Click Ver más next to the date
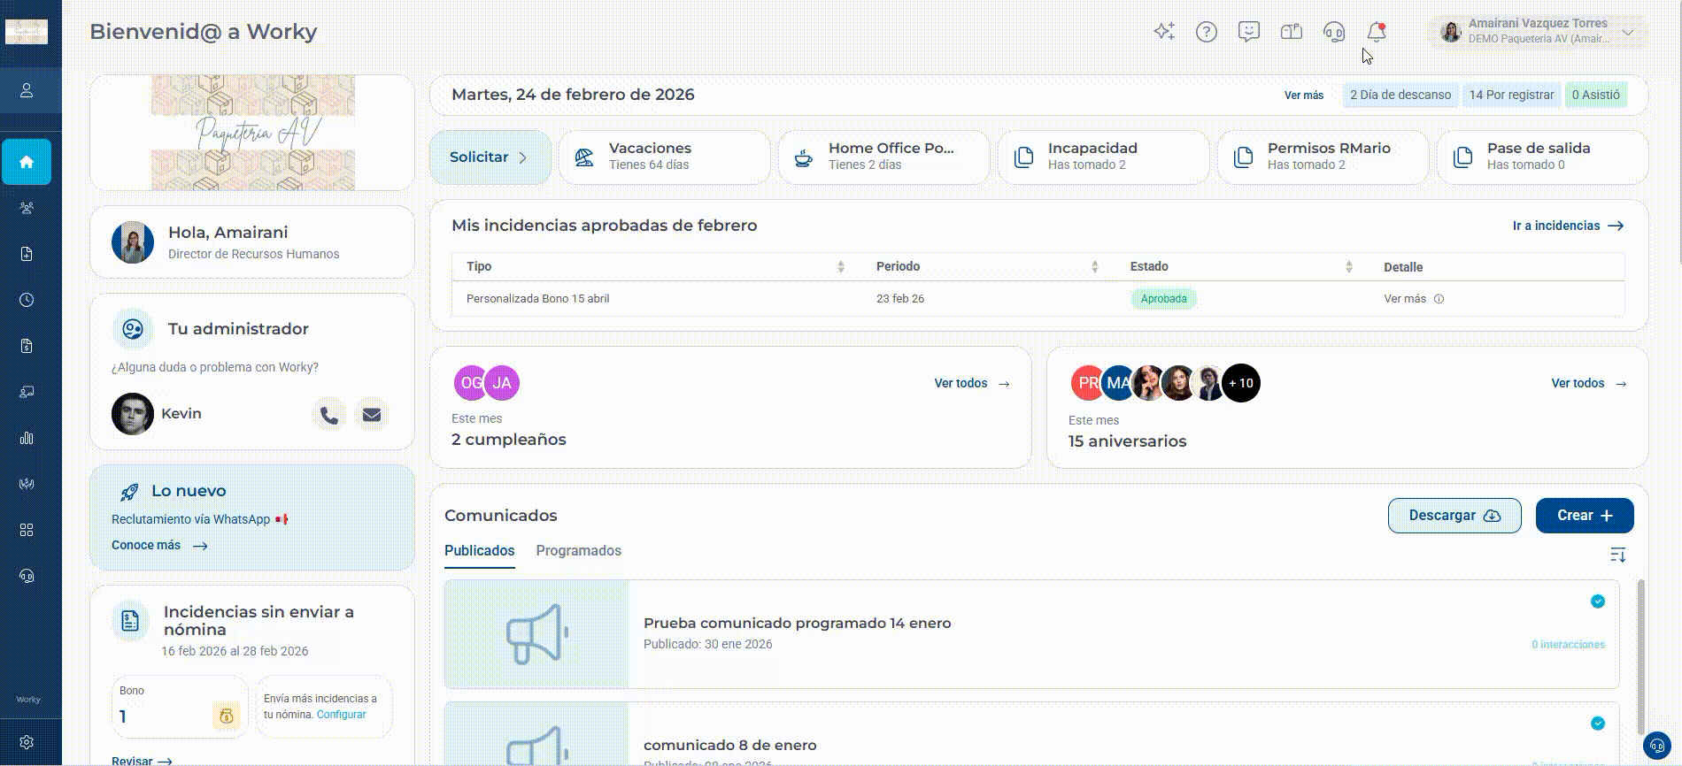 (x=1304, y=96)
